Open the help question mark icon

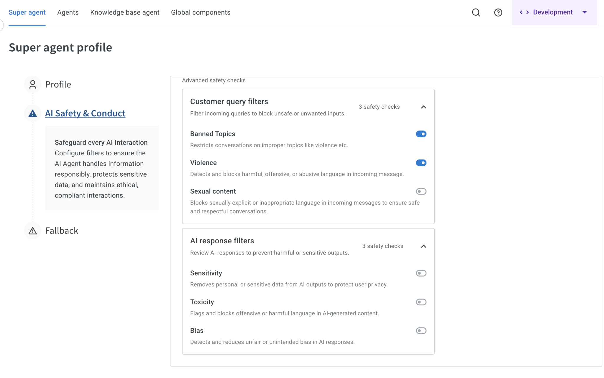498,12
